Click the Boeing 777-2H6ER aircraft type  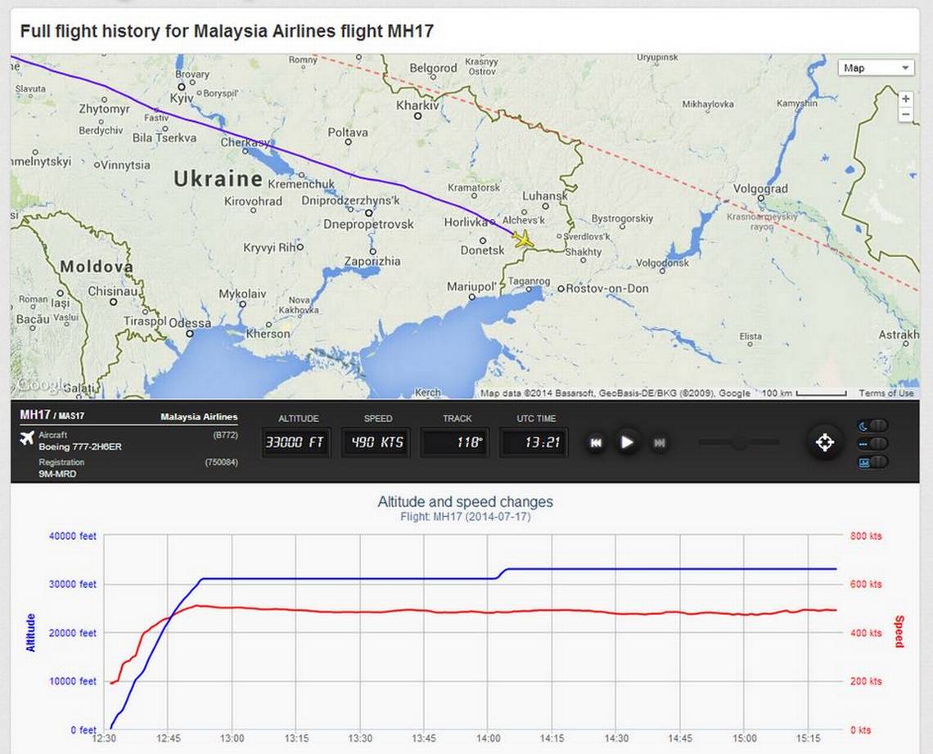coord(80,447)
